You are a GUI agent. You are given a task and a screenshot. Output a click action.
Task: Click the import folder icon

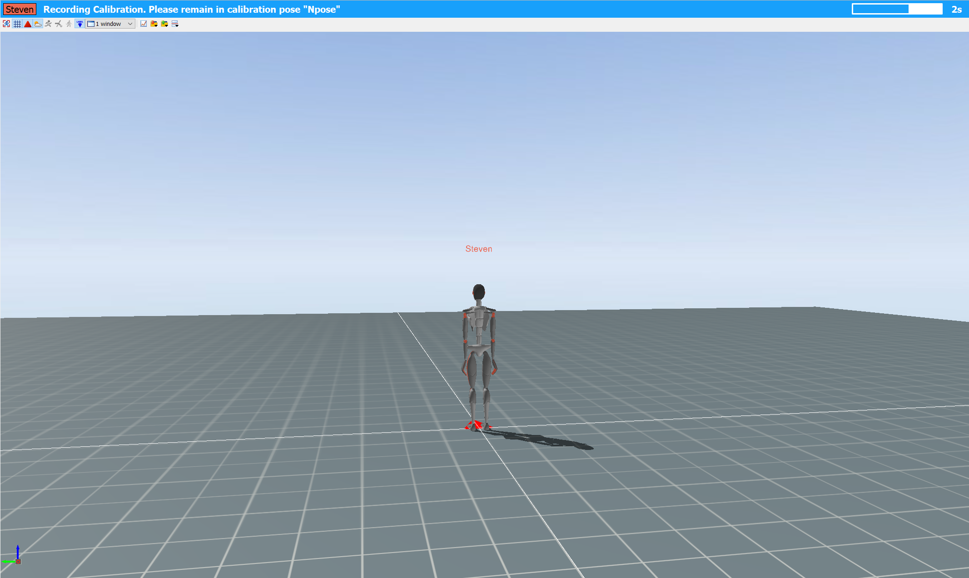point(154,24)
